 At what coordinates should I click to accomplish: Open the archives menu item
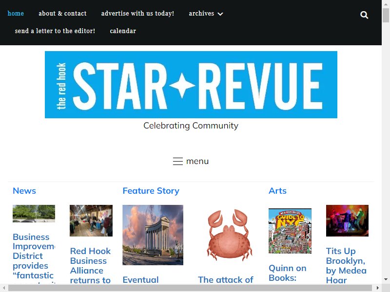[201, 14]
